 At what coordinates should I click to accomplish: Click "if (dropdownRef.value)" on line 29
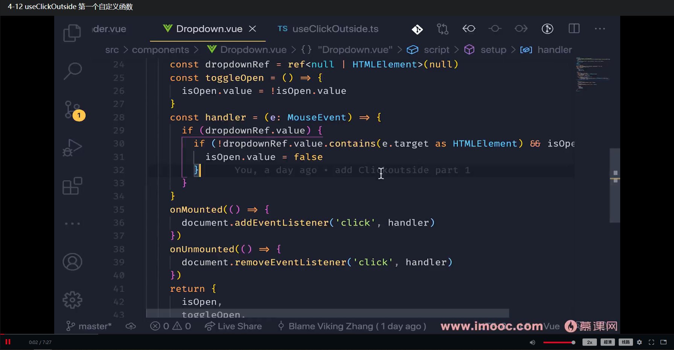pos(246,130)
